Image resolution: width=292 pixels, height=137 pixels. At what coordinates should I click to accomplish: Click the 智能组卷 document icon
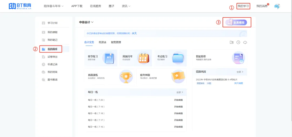coord(238,58)
